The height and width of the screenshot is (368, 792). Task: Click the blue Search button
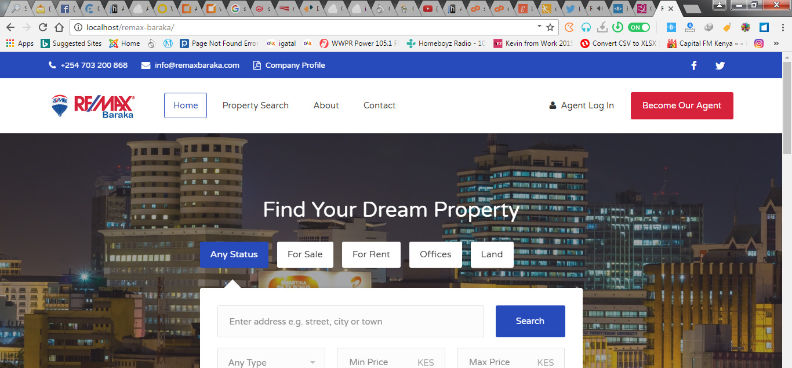530,321
